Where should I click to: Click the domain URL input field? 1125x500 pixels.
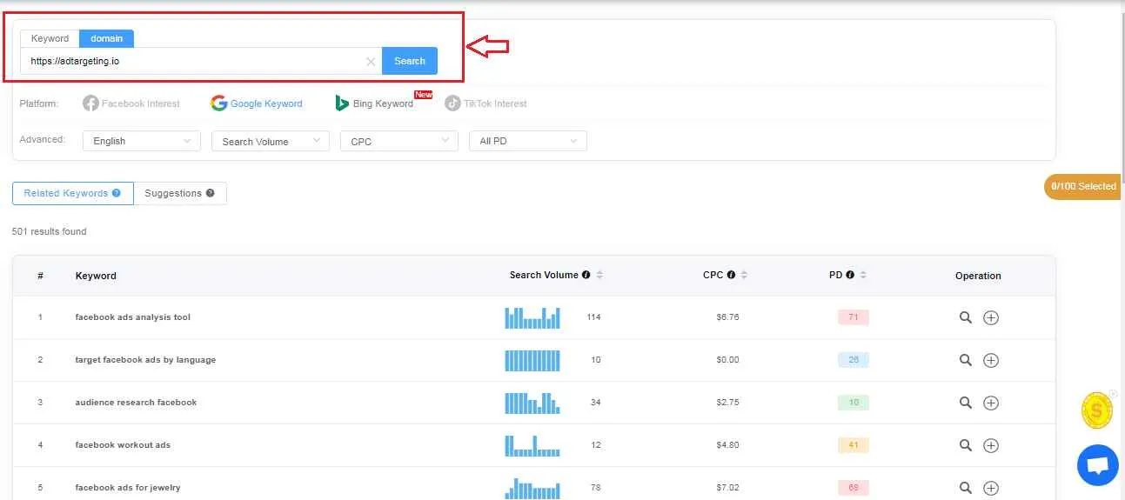(201, 61)
